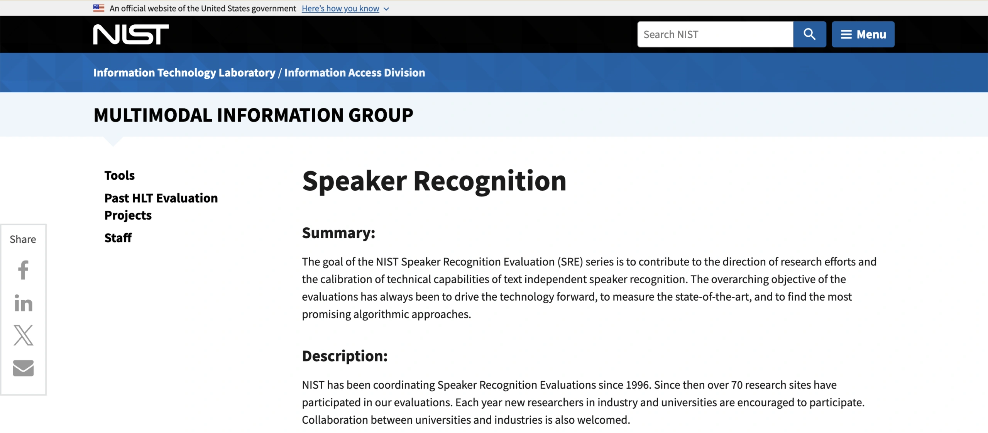The image size is (988, 433).
Task: Share page via email envelope icon
Action: coord(23,368)
